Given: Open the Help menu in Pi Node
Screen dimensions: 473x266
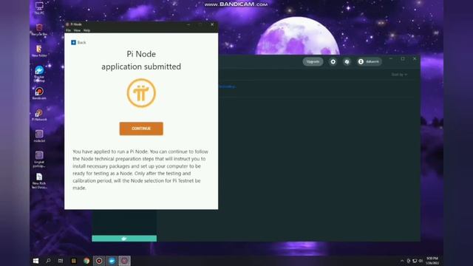Looking at the screenshot, I should pos(87,30).
